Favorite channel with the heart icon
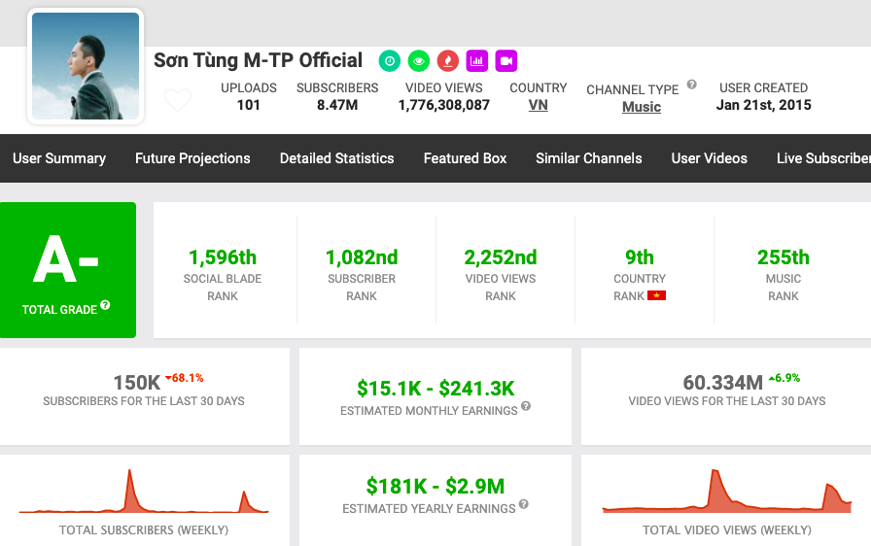Screen dimensions: 871x546 (x=178, y=100)
